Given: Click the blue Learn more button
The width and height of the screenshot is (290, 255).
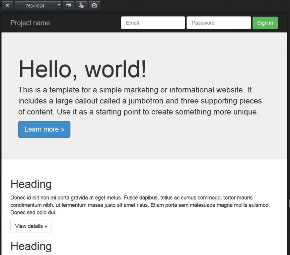Looking at the screenshot, I should click(x=44, y=129).
